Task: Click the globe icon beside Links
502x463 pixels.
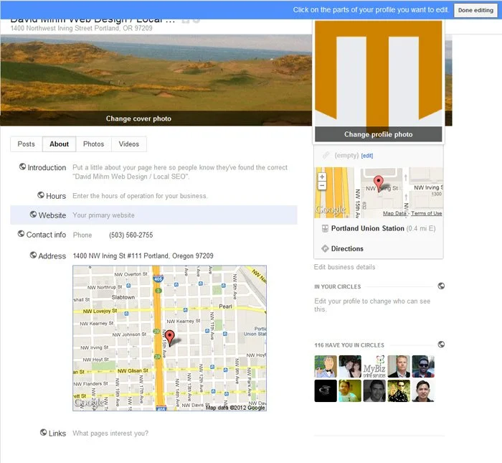Action: (44, 433)
